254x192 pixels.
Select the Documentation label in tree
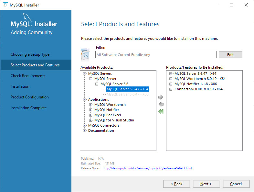tap(101, 131)
